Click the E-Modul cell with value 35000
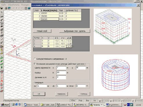This screenshot has width=143, height=107. (x=50, y=16)
